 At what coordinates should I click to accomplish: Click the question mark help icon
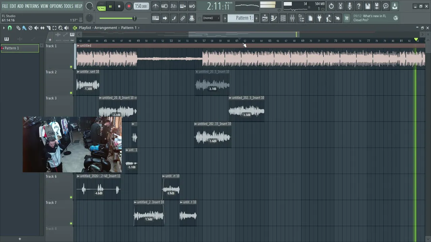coord(359,6)
